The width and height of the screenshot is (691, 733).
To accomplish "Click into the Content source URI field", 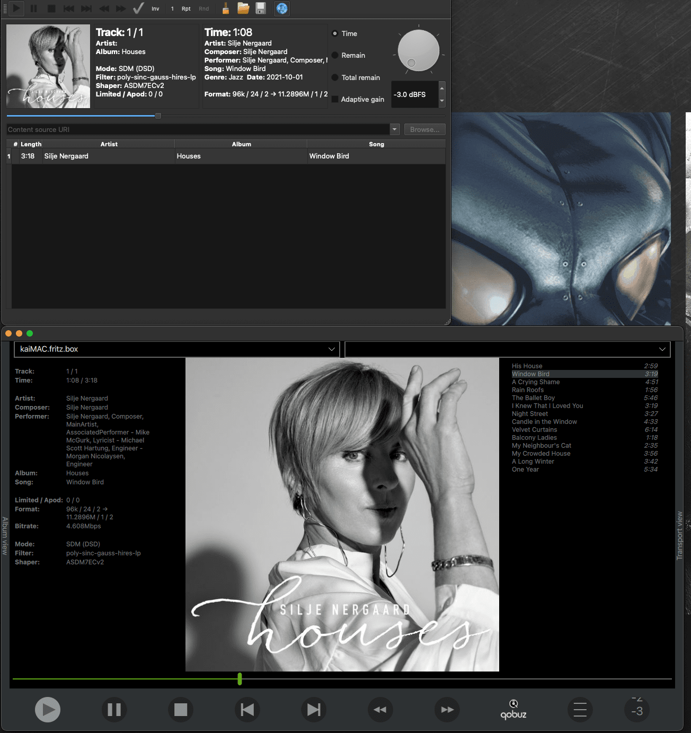I will pyautogui.click(x=198, y=129).
